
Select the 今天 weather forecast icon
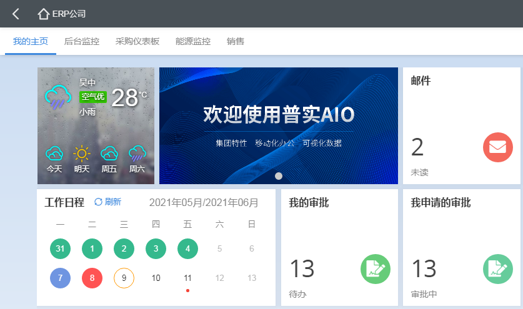pyautogui.click(x=54, y=154)
